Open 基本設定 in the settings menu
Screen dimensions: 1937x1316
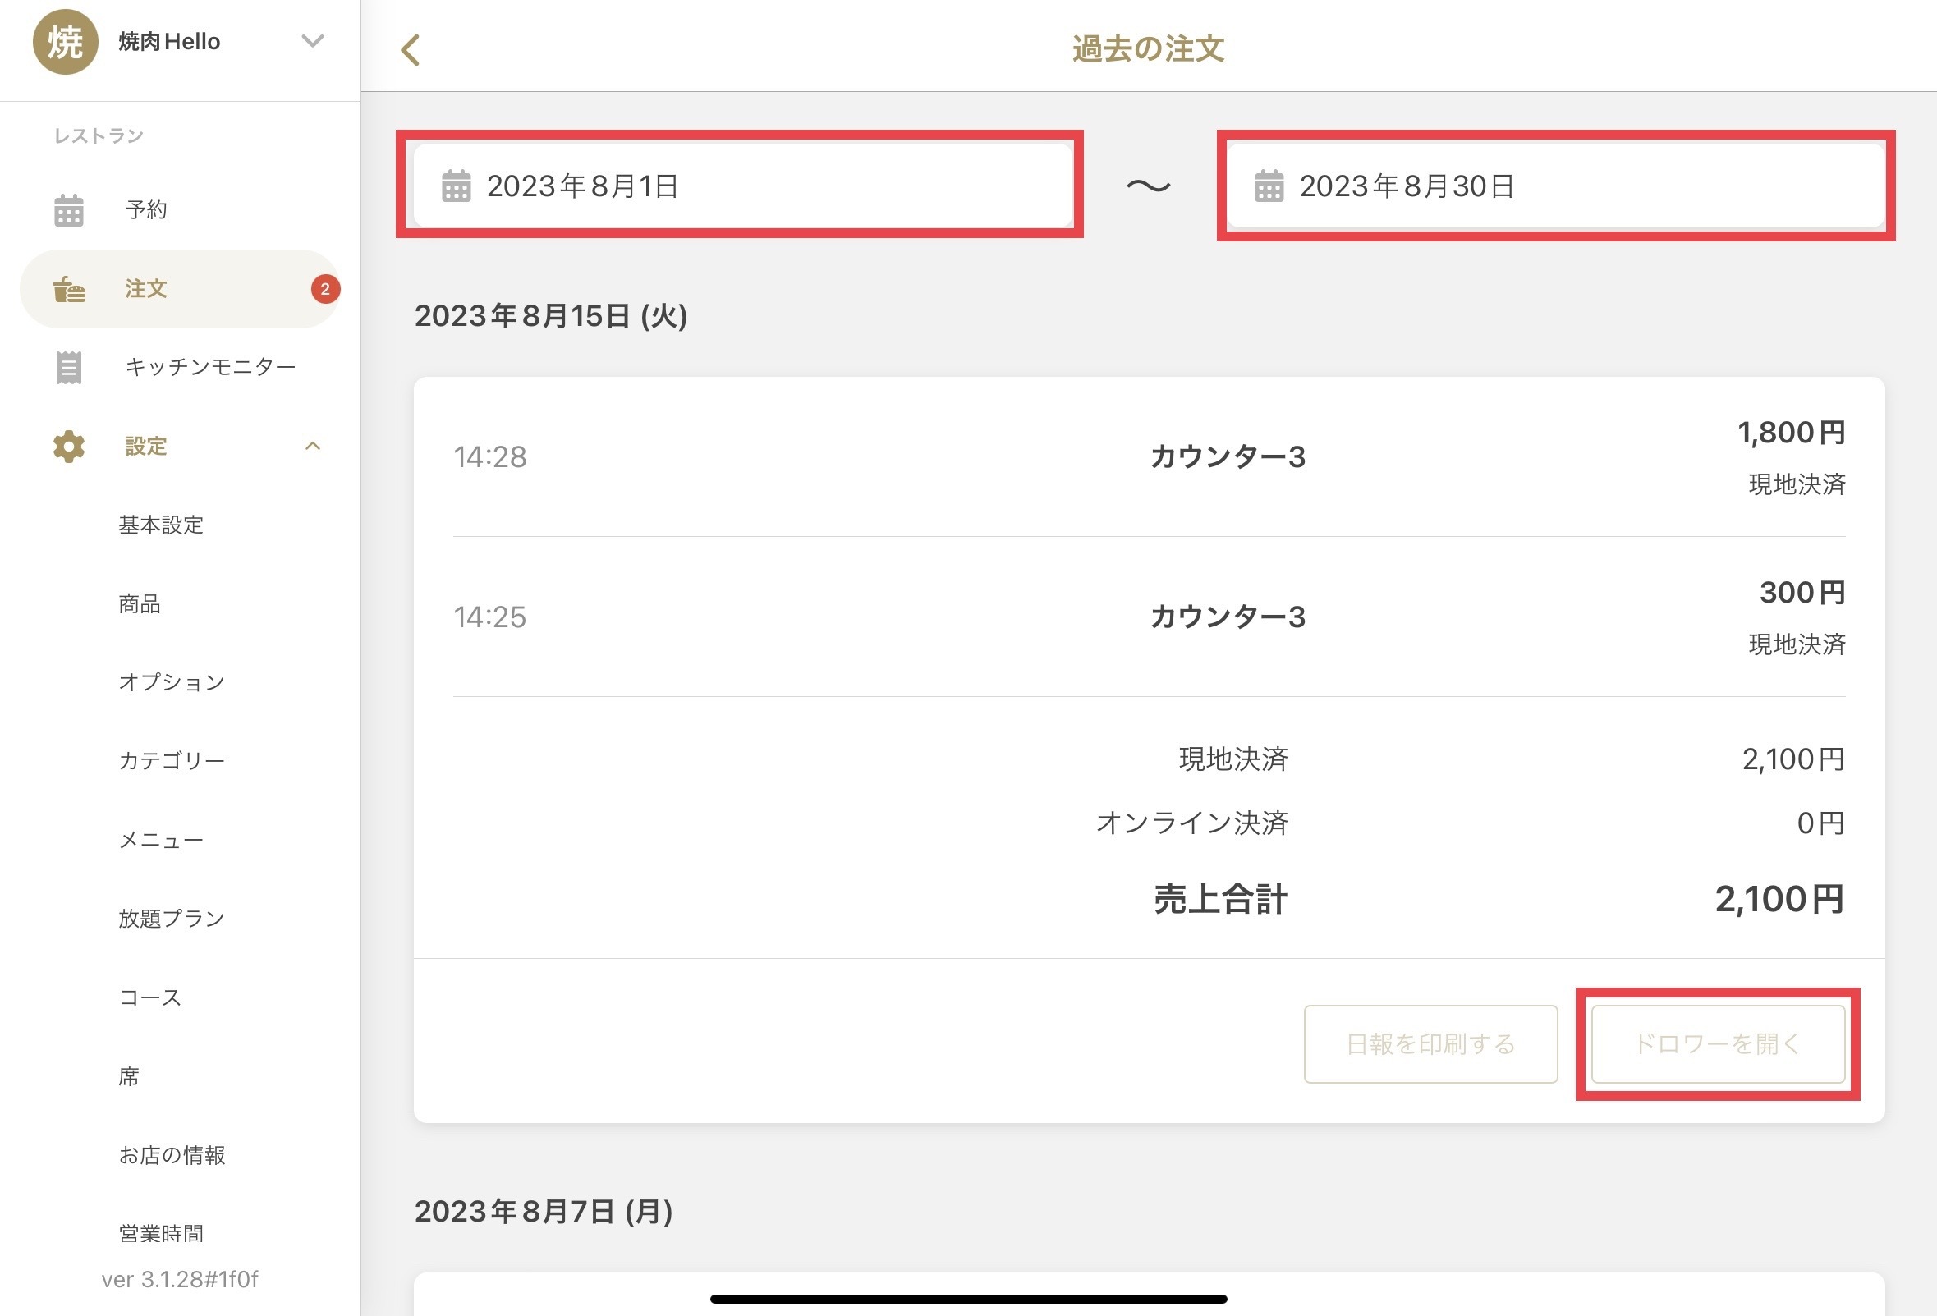click(x=161, y=525)
